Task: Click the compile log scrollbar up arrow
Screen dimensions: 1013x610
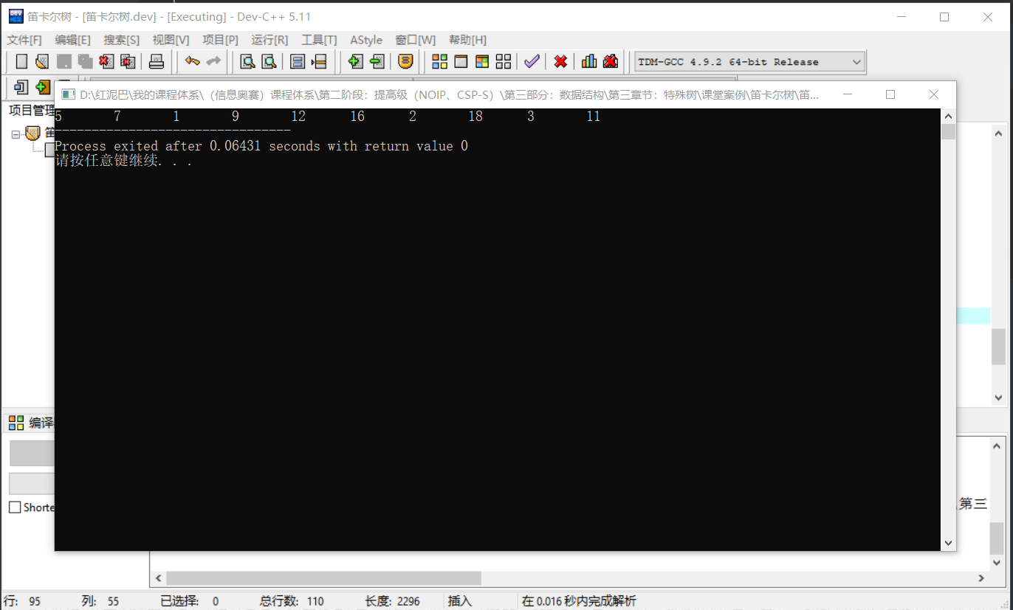Action: (x=997, y=446)
